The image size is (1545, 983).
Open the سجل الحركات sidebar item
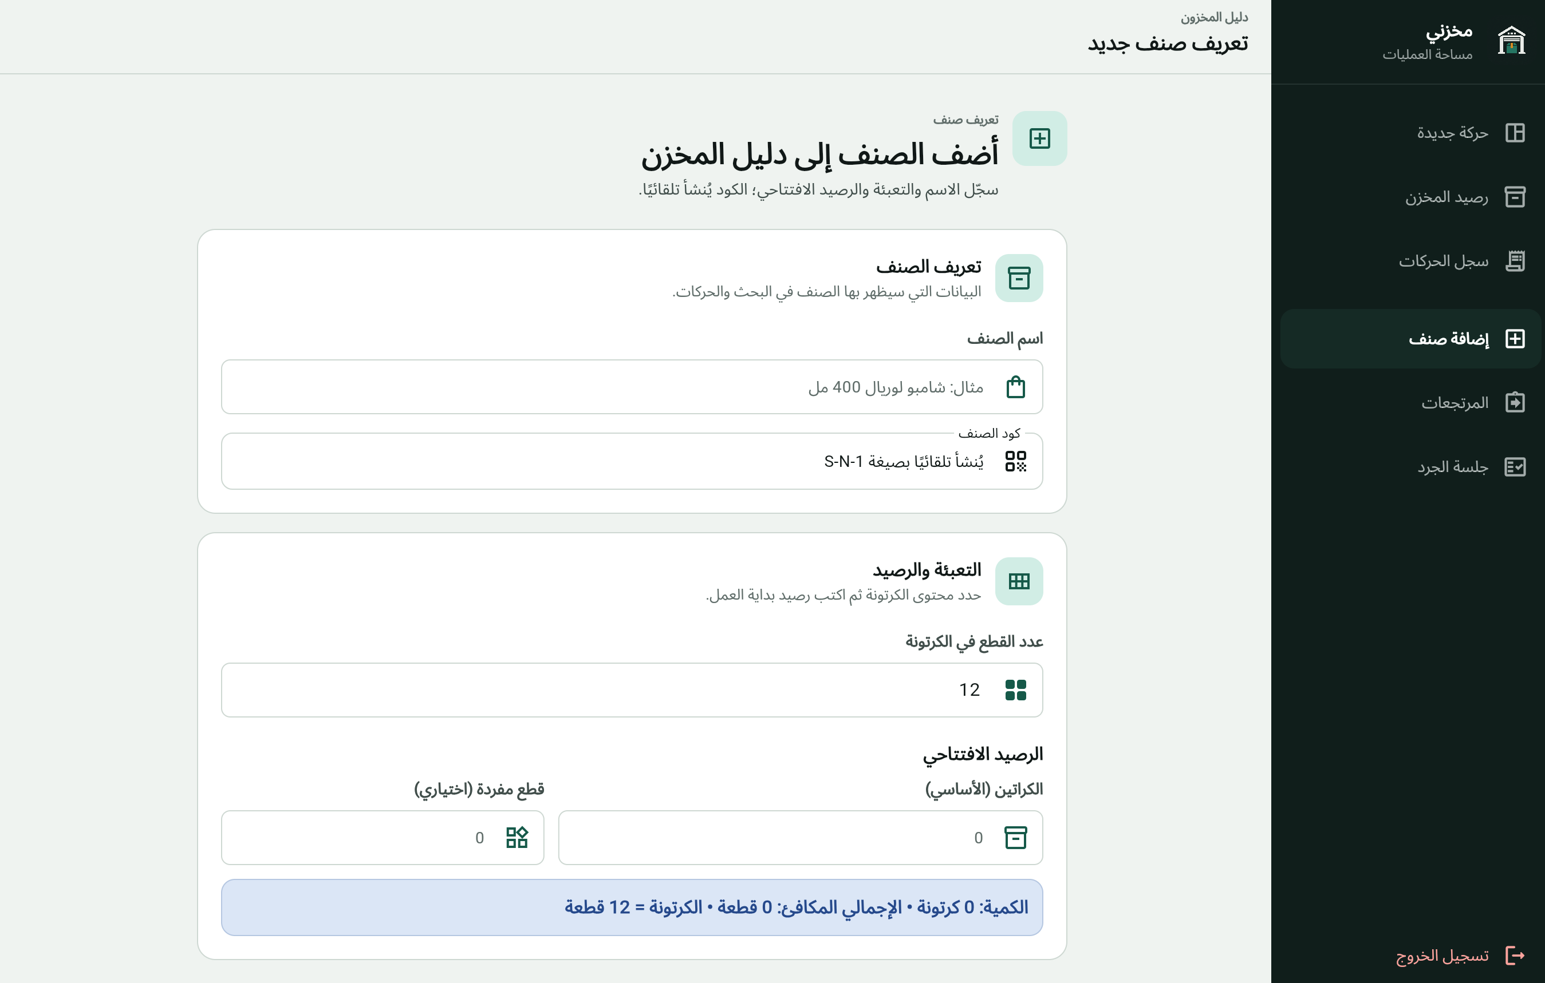click(x=1410, y=261)
